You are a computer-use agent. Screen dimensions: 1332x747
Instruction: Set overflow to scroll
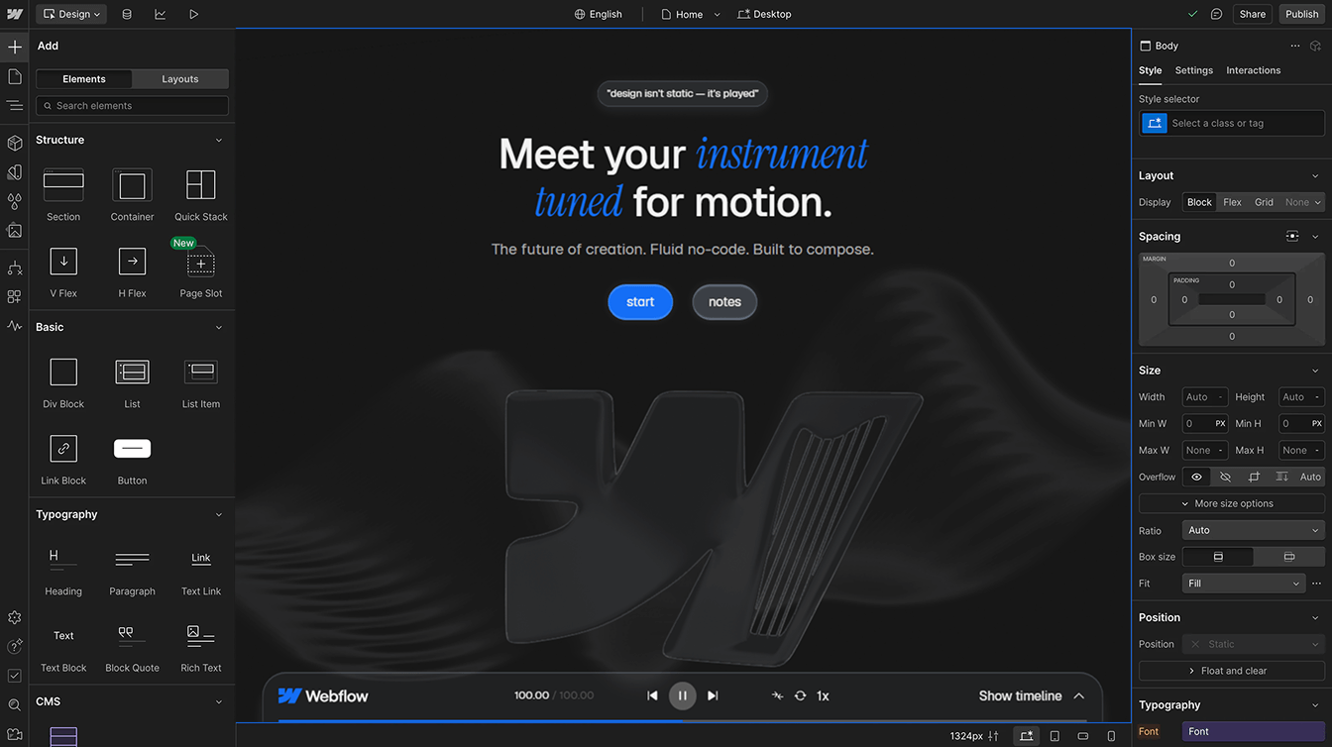(1281, 477)
